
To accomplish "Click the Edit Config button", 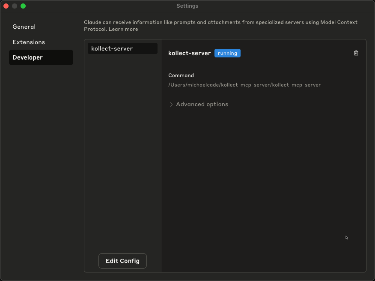I will tap(122, 261).
